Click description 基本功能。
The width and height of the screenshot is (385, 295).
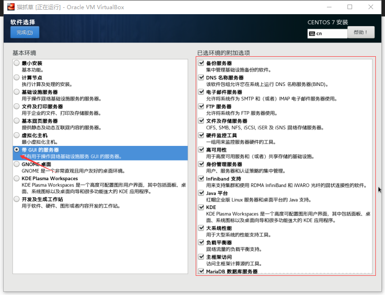pyautogui.click(x=32, y=70)
